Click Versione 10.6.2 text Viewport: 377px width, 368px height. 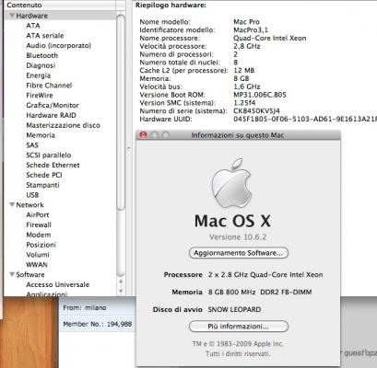click(238, 237)
